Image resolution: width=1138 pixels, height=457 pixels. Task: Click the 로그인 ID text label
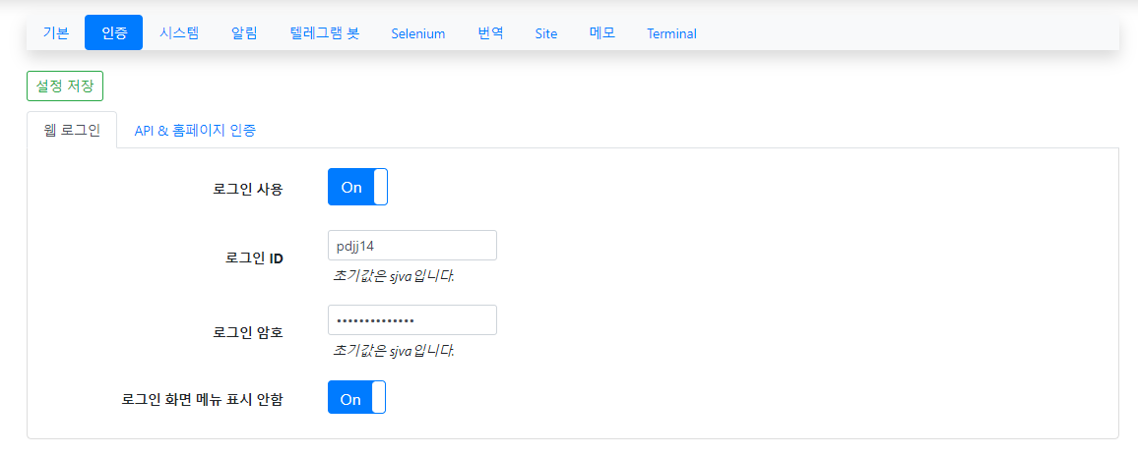254,258
